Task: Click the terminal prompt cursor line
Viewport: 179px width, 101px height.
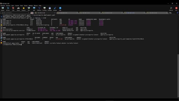Action: [x=12, y=45]
